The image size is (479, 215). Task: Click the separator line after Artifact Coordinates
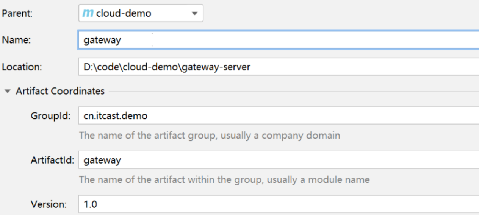pyautogui.click(x=292, y=92)
